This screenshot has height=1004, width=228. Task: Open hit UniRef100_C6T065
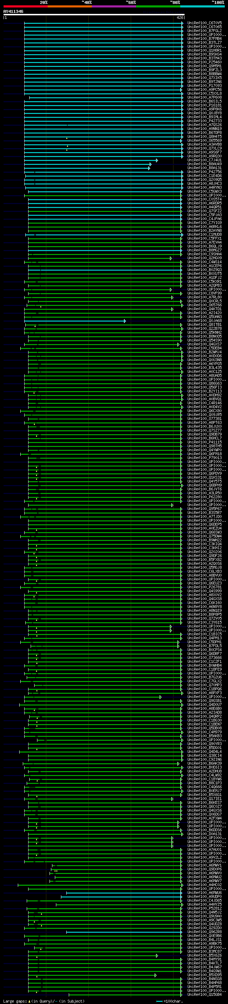(x=204, y=27)
